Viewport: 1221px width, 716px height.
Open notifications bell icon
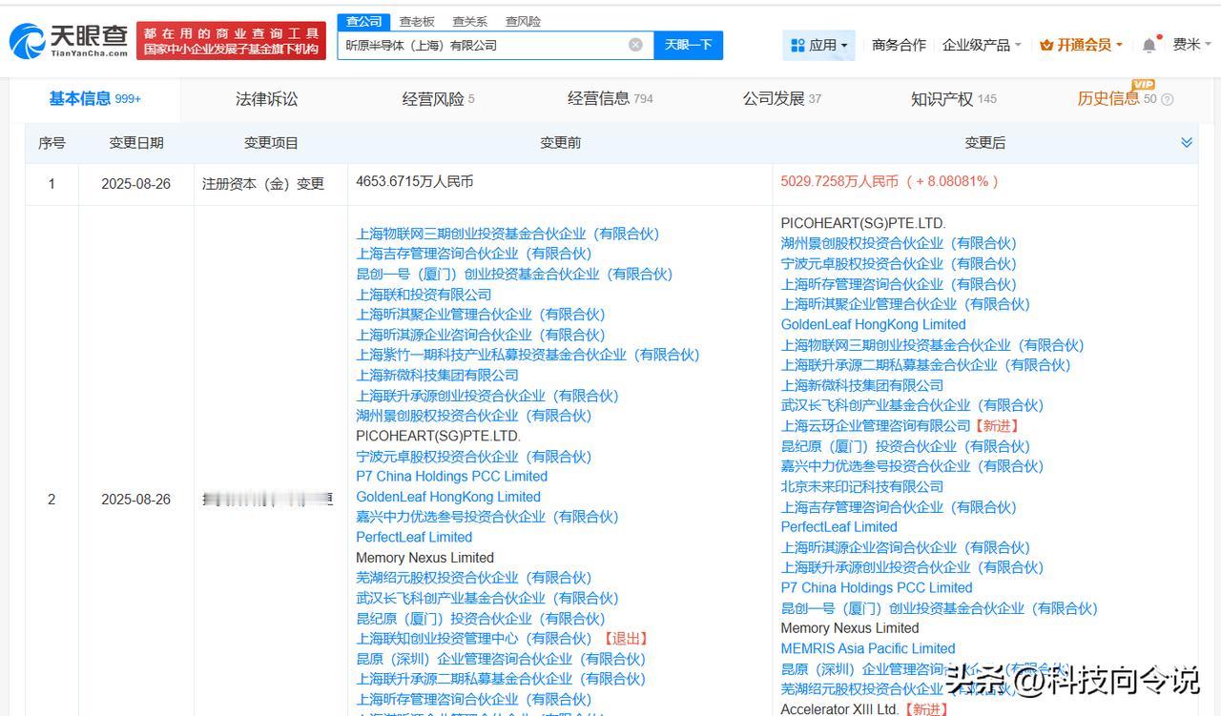(1149, 45)
